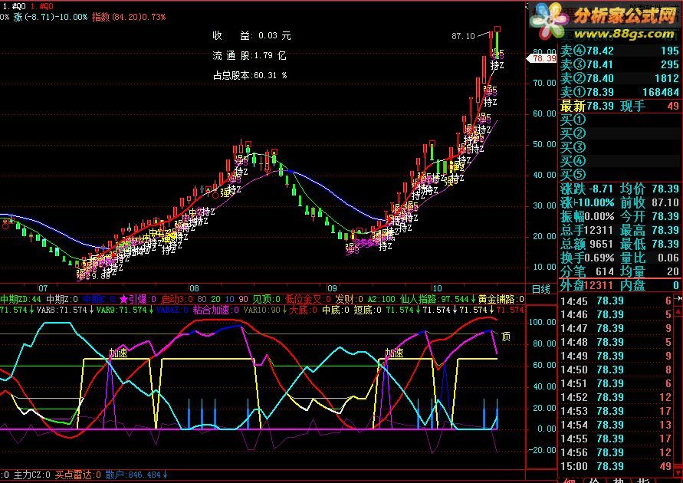
Task: Select the 14:50 tick row
Action: coord(616,370)
